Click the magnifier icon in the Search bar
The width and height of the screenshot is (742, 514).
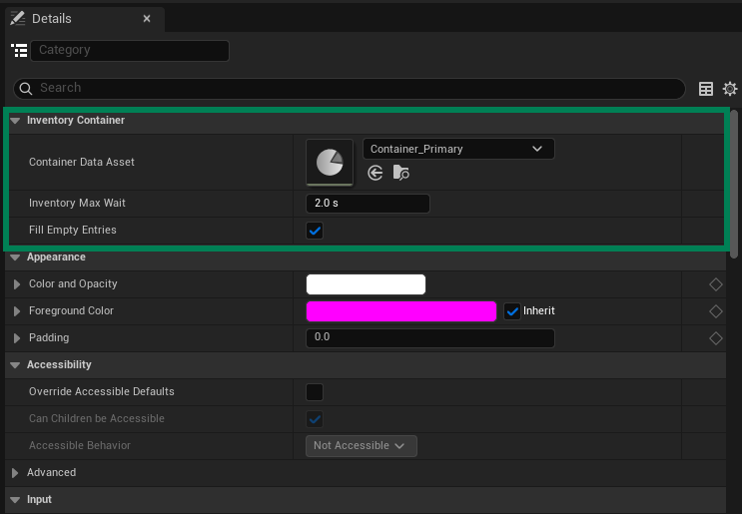coord(26,89)
